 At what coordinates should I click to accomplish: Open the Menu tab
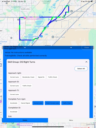(x=71, y=120)
